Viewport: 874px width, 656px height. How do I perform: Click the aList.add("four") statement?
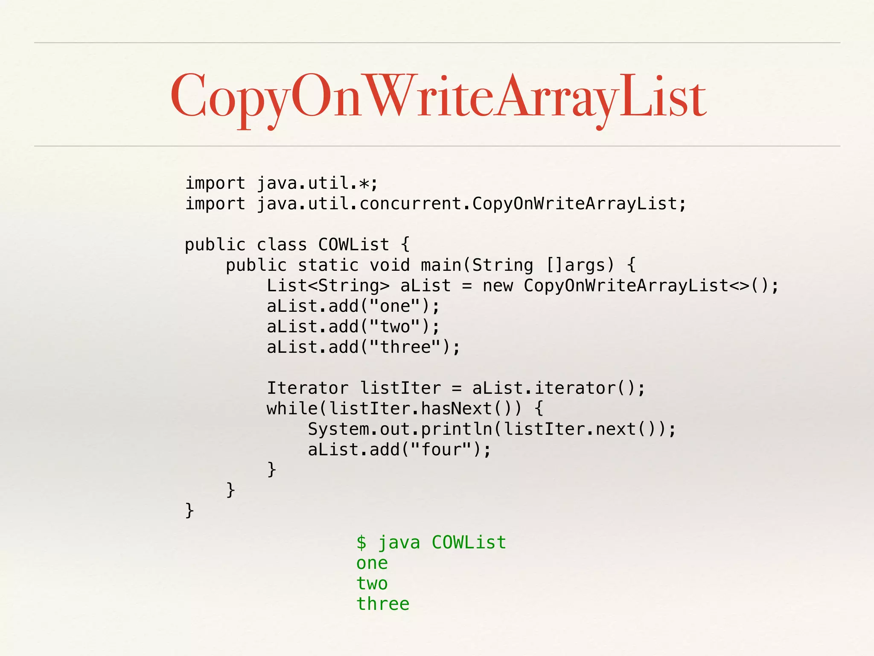pos(399,450)
